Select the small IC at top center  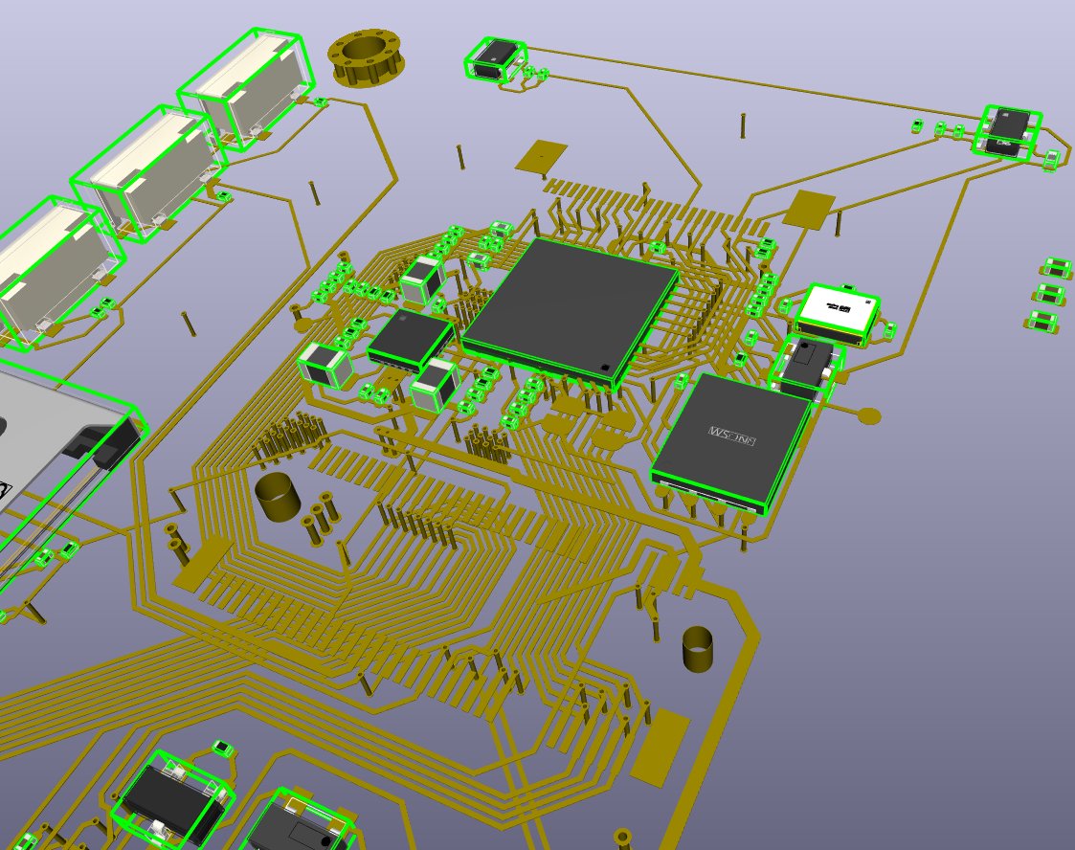[497, 59]
